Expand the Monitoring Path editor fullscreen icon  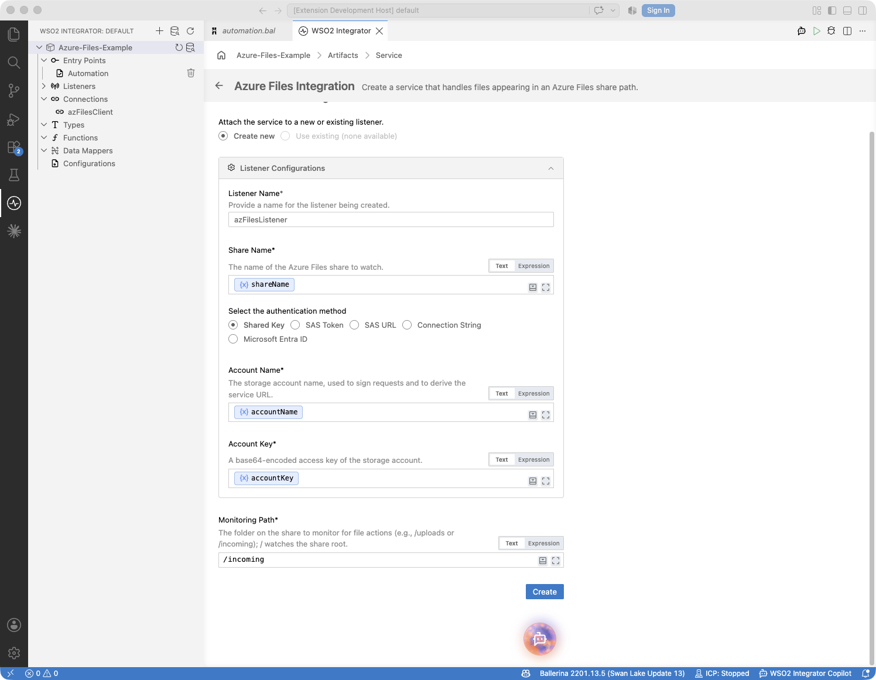[x=556, y=561]
